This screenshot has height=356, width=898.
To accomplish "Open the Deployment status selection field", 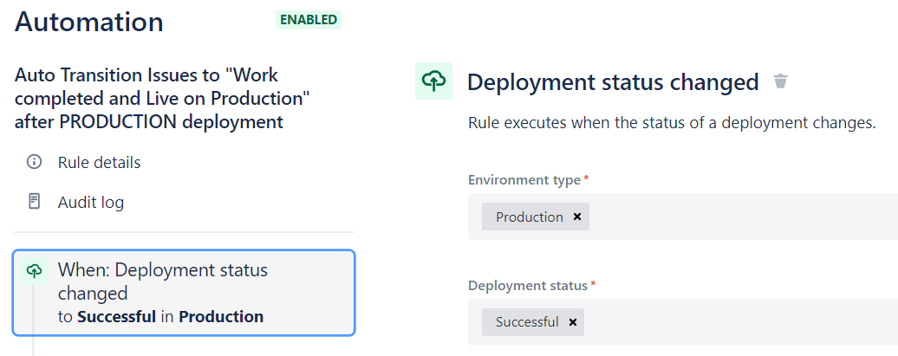I will click(737, 322).
